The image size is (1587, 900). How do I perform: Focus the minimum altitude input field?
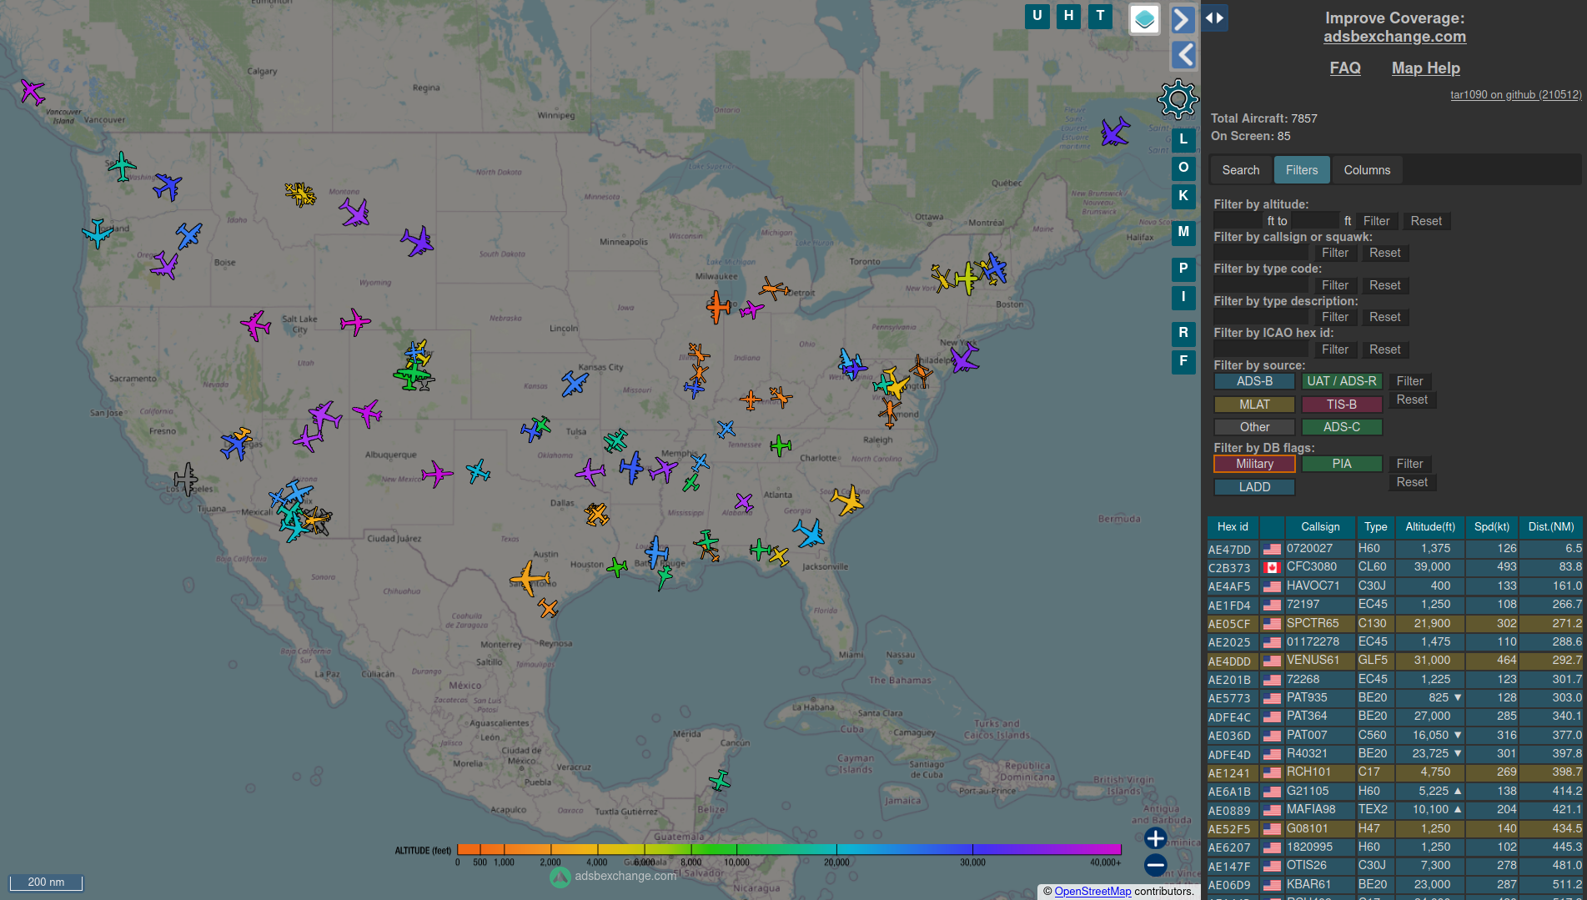click(x=1238, y=221)
